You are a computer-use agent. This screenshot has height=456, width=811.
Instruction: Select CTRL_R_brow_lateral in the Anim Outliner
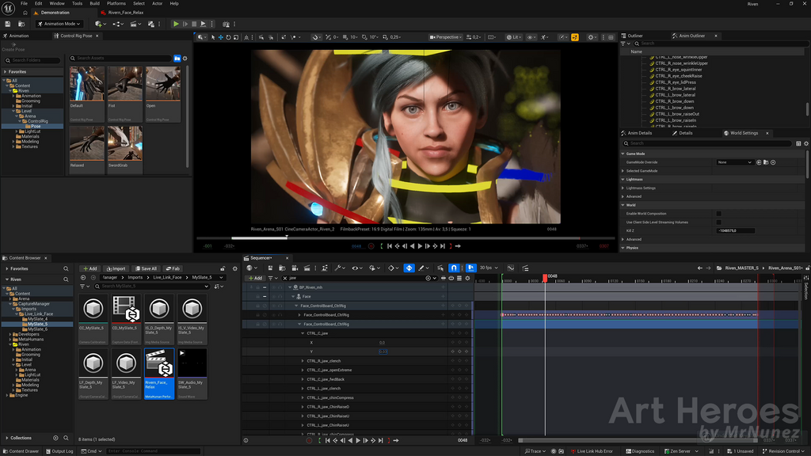(x=675, y=89)
